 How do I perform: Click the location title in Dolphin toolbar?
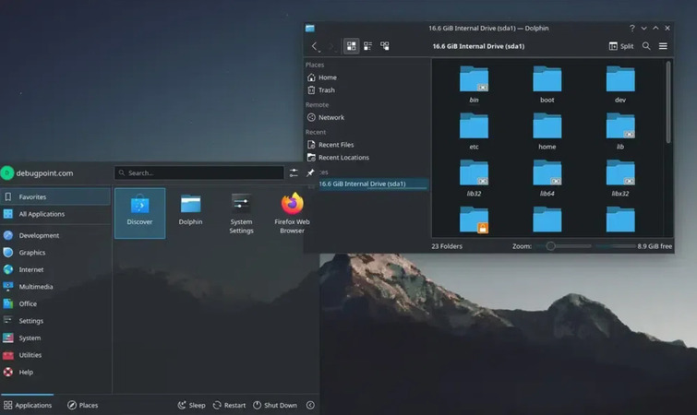pyautogui.click(x=478, y=46)
